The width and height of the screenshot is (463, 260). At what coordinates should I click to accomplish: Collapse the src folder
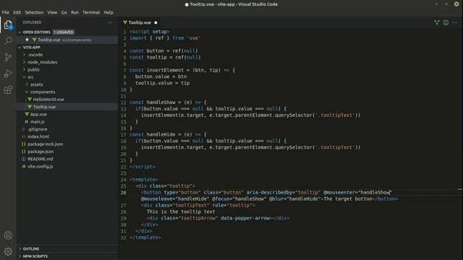coord(24,77)
